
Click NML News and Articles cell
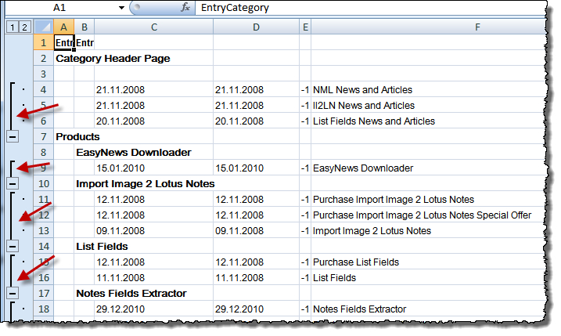(x=362, y=89)
